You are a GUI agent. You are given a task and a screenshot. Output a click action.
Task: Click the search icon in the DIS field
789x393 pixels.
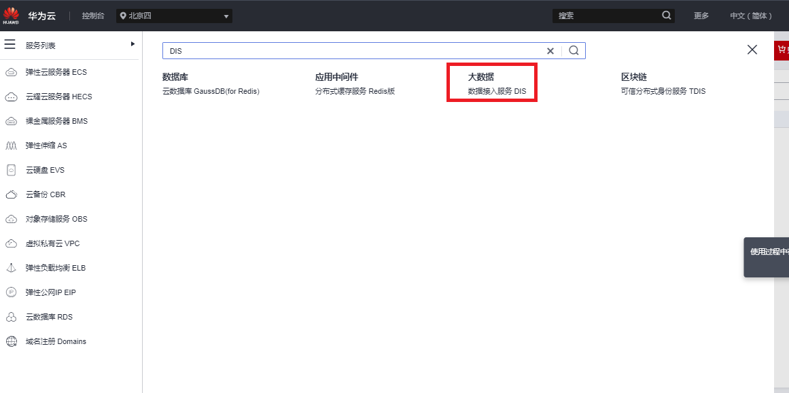point(574,50)
